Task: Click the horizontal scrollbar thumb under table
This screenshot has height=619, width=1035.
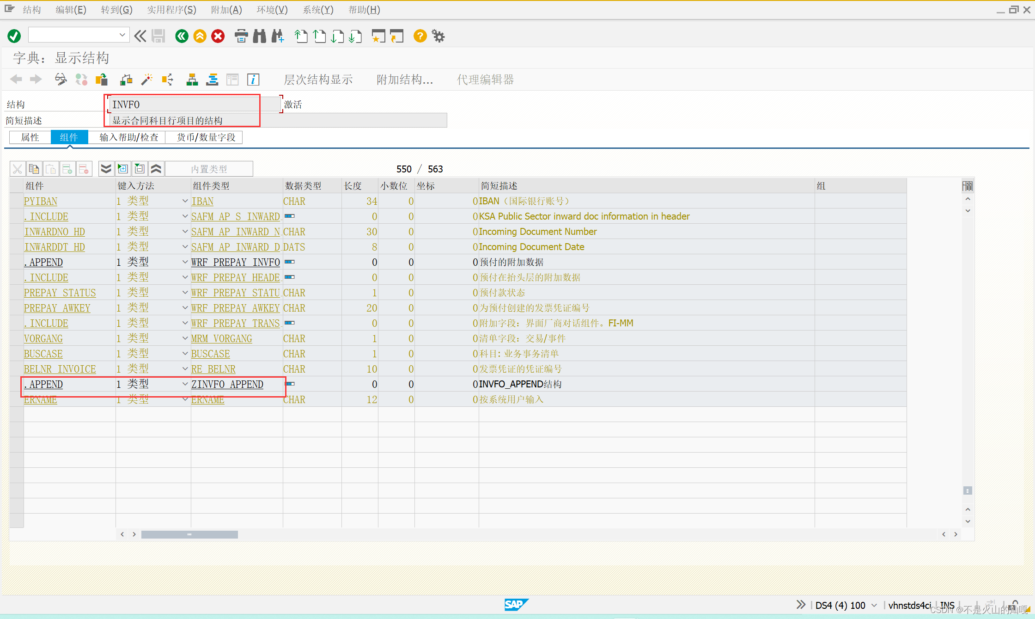Action: pos(189,534)
